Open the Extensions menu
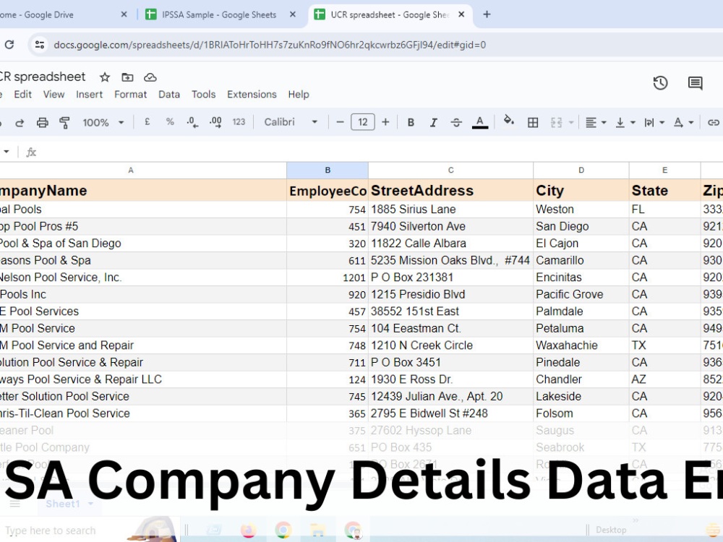The height and width of the screenshot is (542, 723). click(252, 95)
